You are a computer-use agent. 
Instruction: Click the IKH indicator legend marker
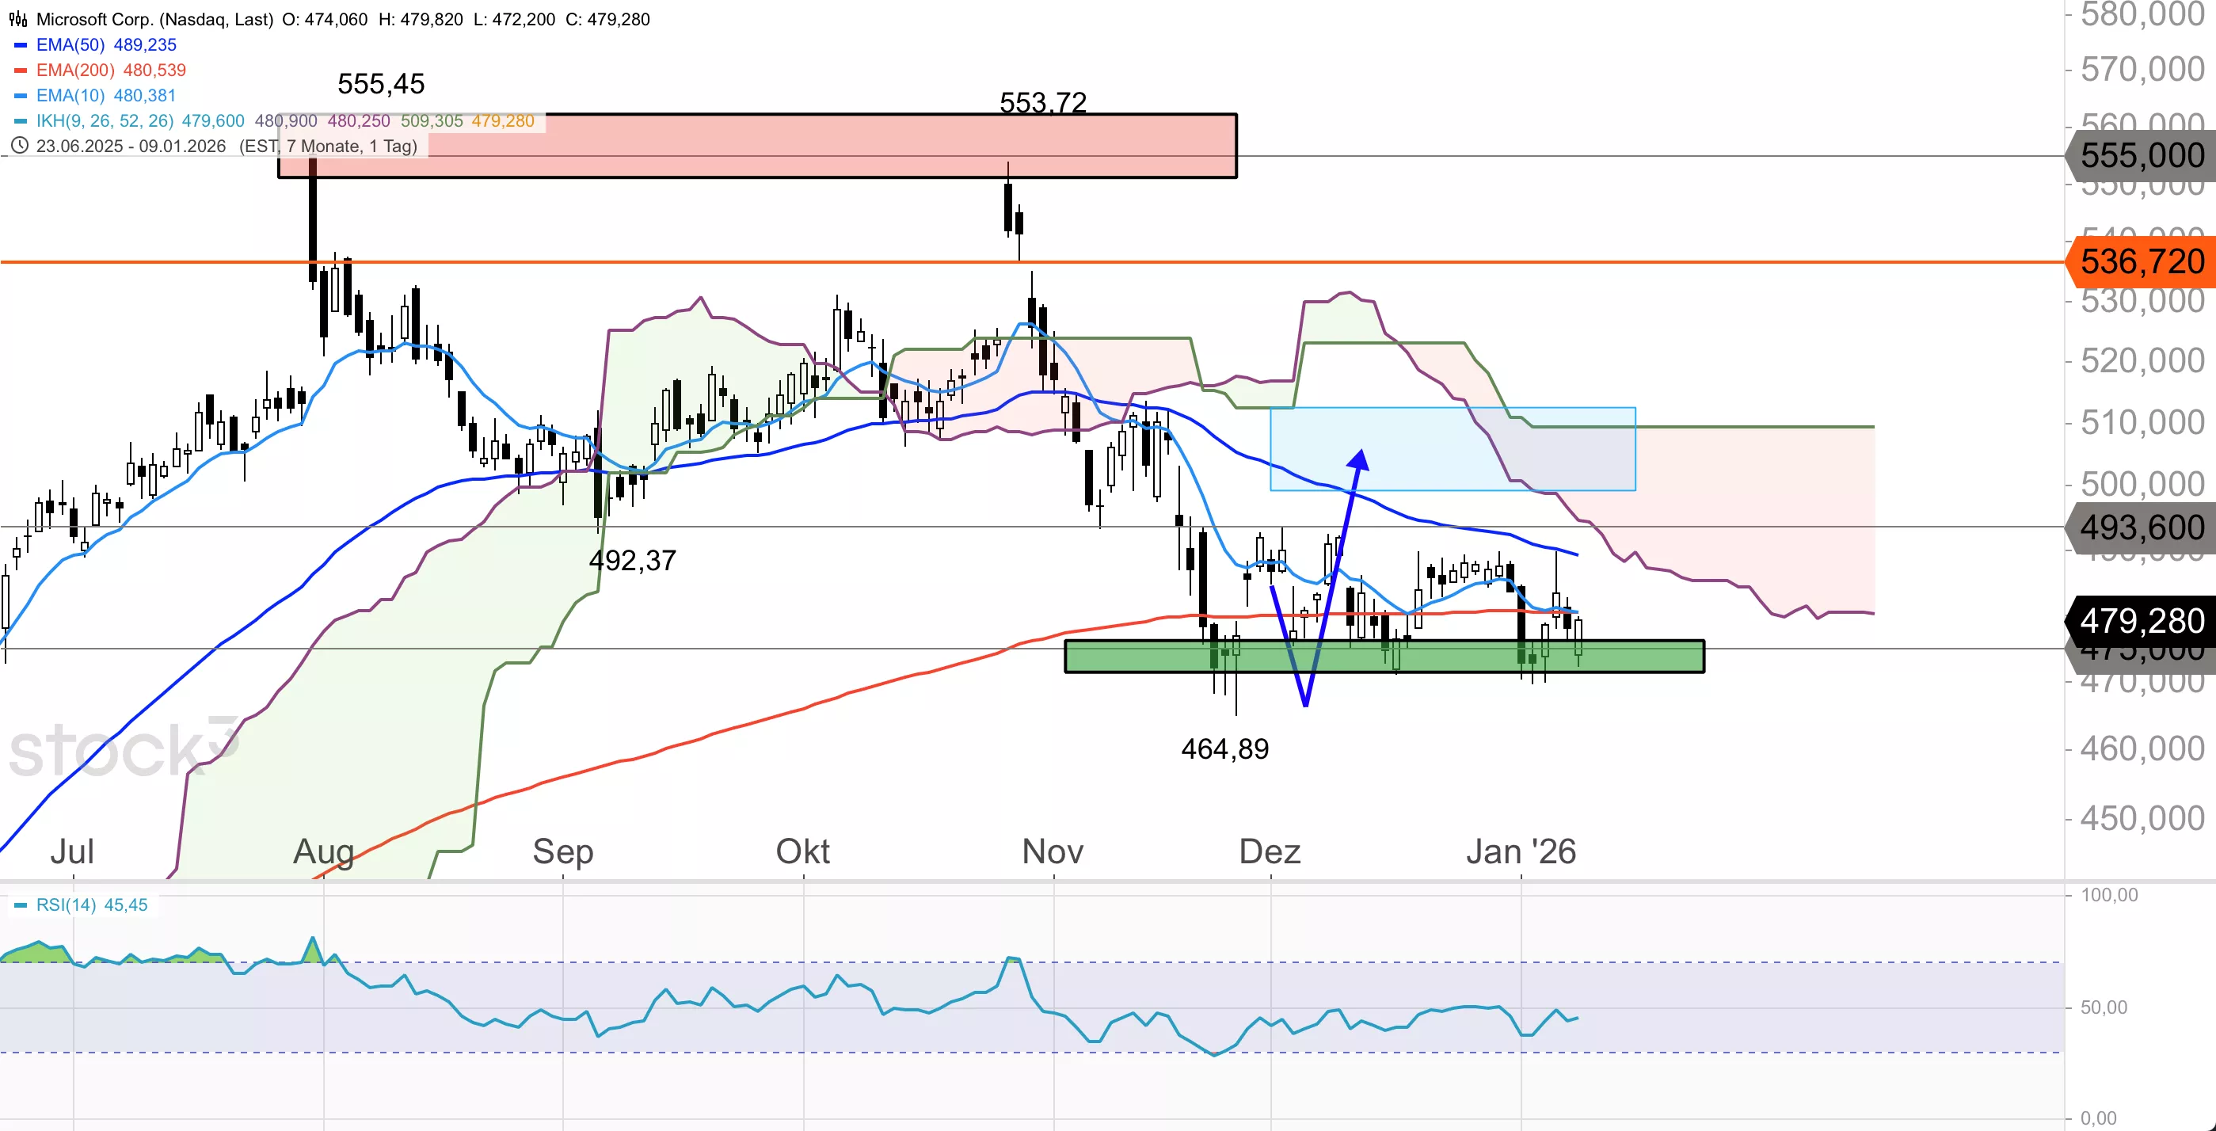[x=21, y=121]
